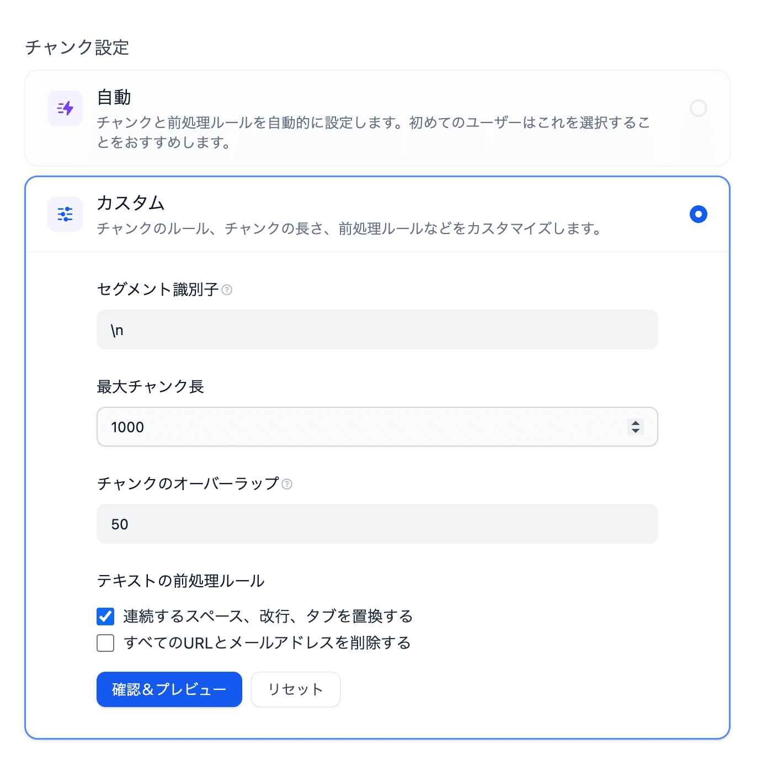Click the カスタム option title

pyautogui.click(x=131, y=203)
